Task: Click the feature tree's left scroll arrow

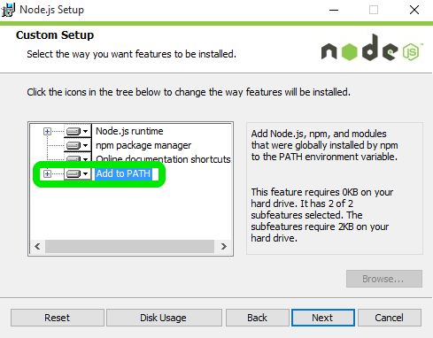Action: [37, 246]
